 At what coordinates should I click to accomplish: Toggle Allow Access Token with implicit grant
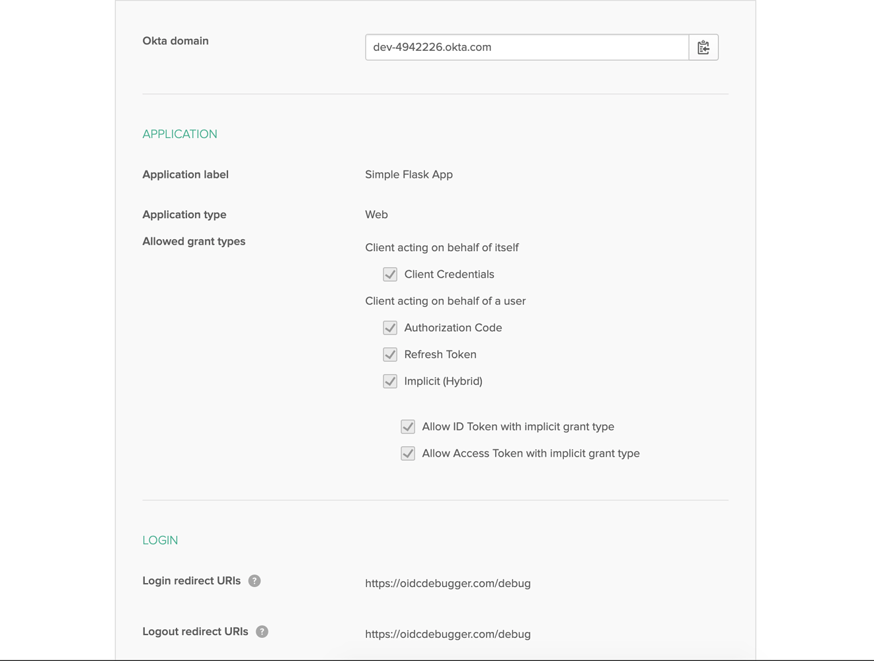click(x=408, y=453)
